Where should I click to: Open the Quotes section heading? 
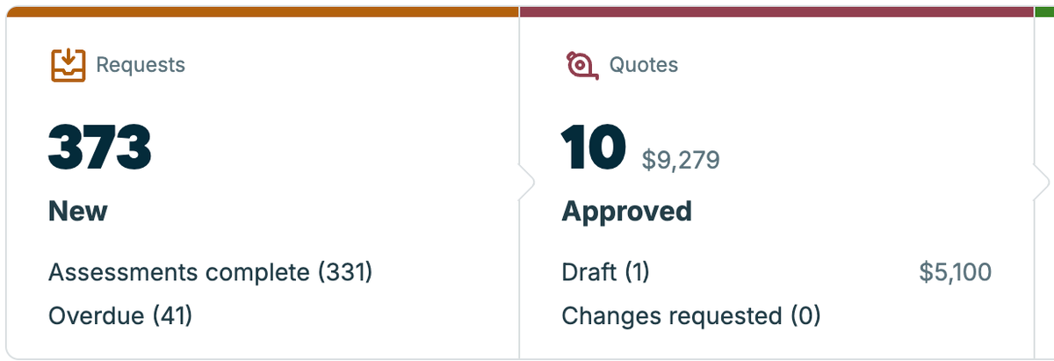[644, 65]
